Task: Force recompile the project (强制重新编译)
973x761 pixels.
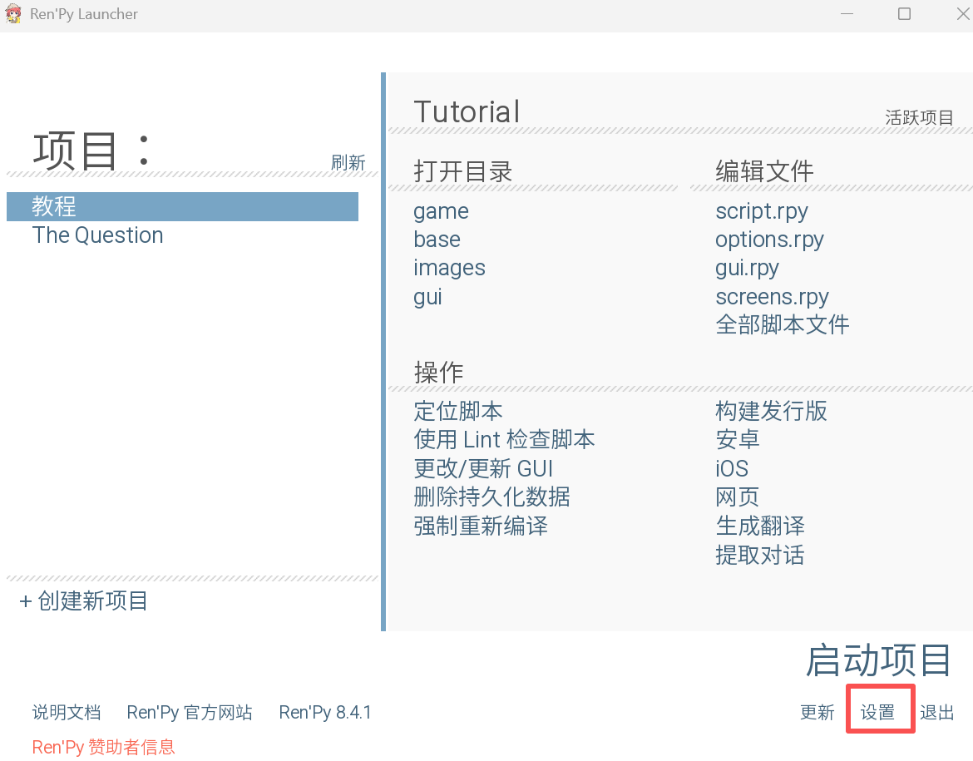Action: [x=481, y=526]
